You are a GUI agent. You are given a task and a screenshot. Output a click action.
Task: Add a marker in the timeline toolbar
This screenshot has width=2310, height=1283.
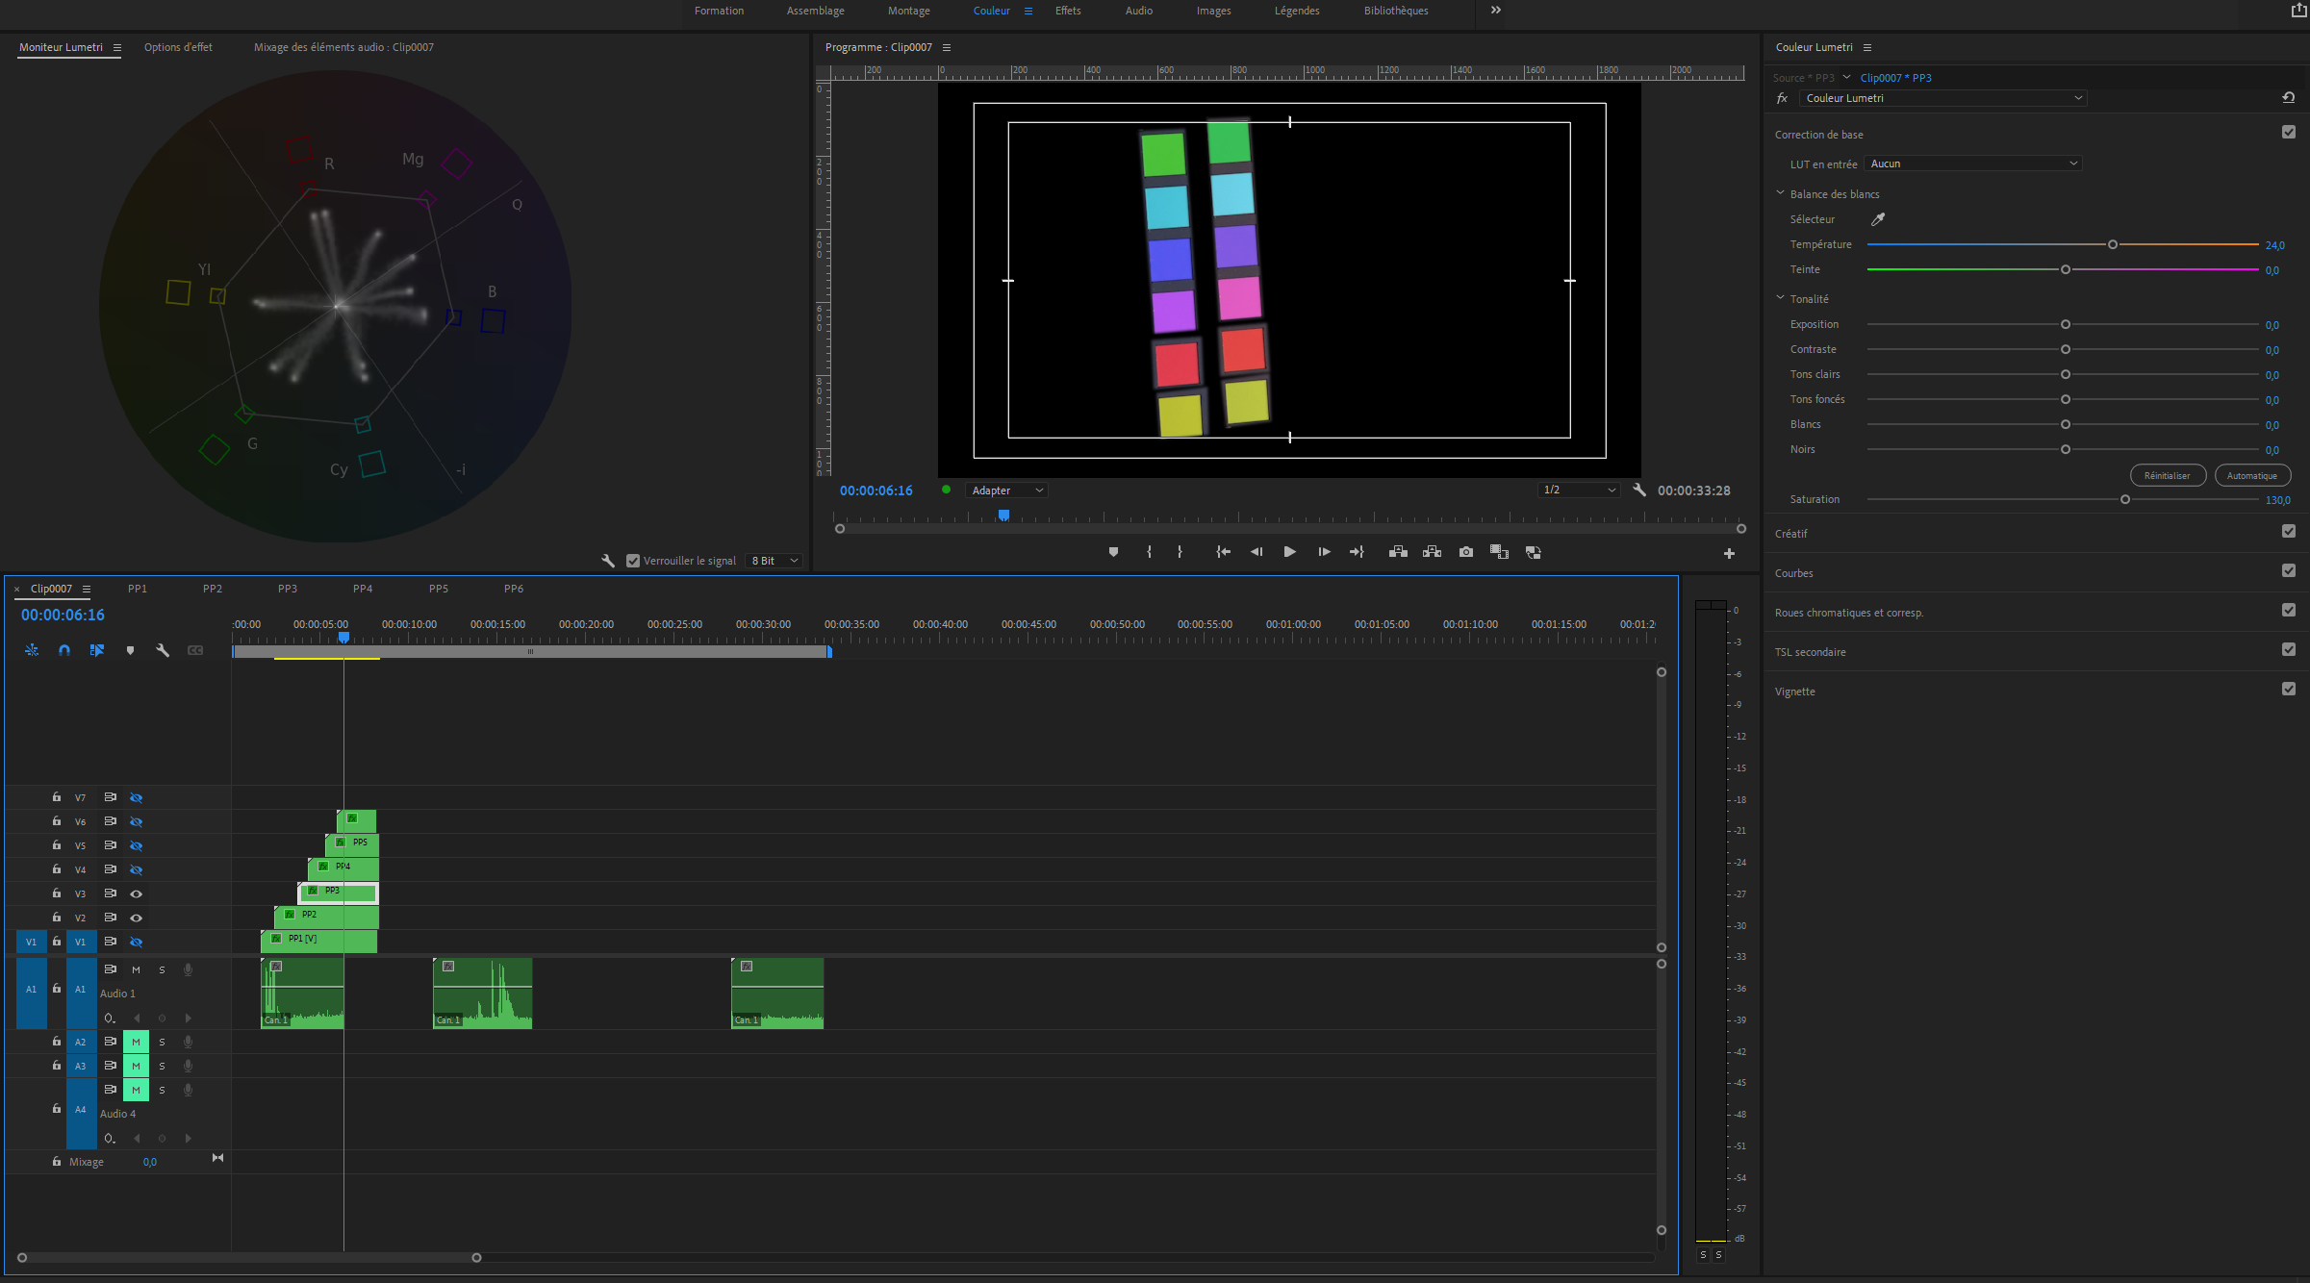point(130,650)
